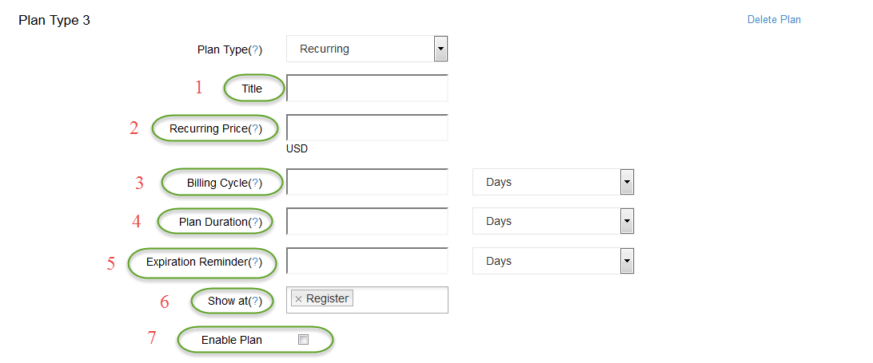Screen dimensions: 873x363
Task: Click the Enable Plan label text
Action: coord(232,340)
